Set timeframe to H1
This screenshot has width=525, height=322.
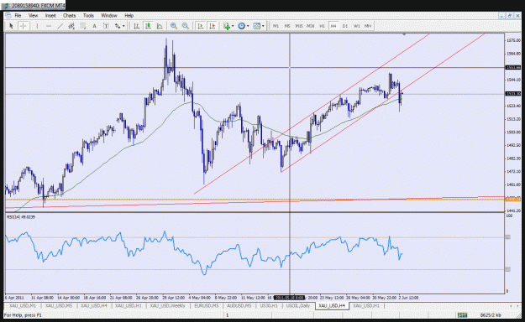click(x=322, y=26)
